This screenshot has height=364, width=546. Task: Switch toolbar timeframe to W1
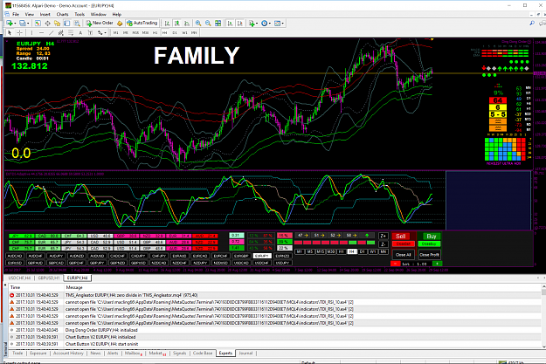[x=184, y=32]
